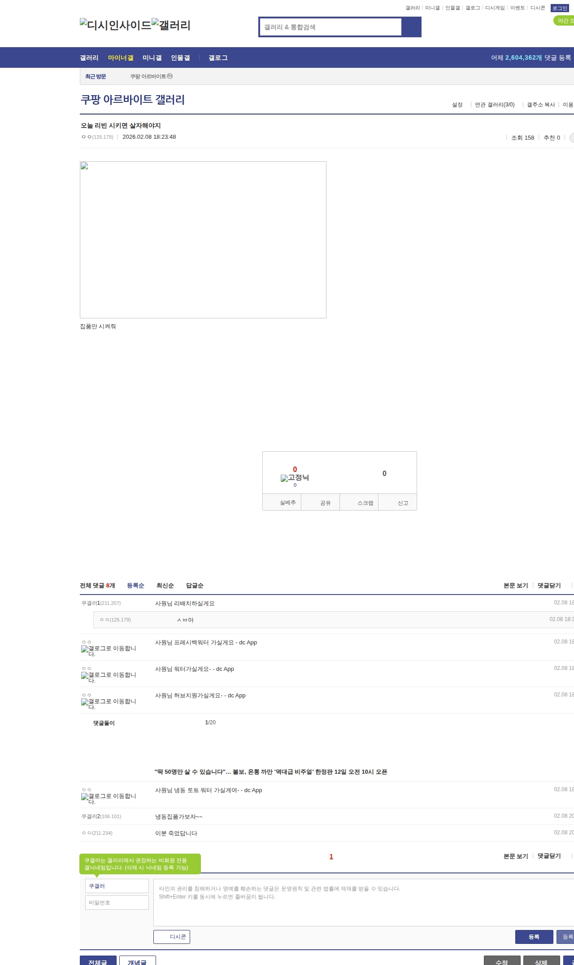Sort comments by 등록순
This screenshot has width=574, height=965.
[135, 586]
